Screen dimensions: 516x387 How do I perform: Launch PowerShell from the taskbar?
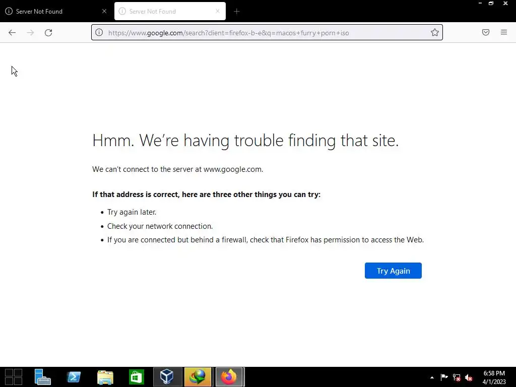[x=74, y=377]
